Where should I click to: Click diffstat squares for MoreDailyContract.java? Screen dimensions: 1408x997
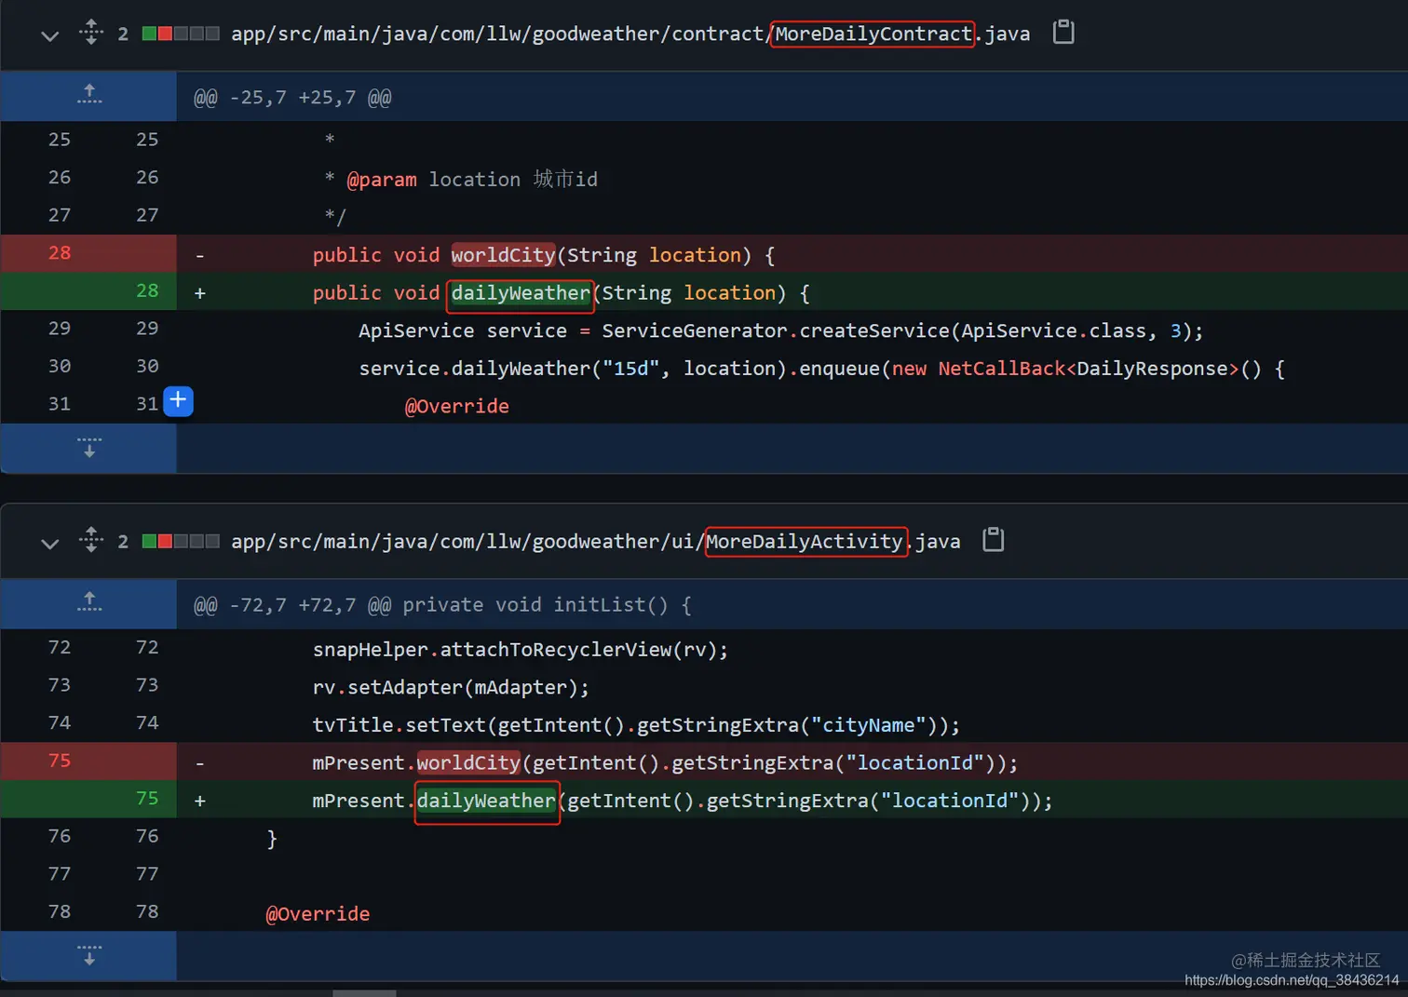click(181, 34)
